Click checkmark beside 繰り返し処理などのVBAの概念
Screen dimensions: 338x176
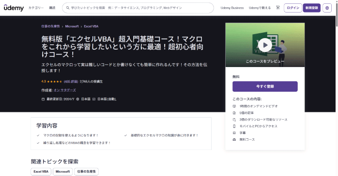click(38, 143)
